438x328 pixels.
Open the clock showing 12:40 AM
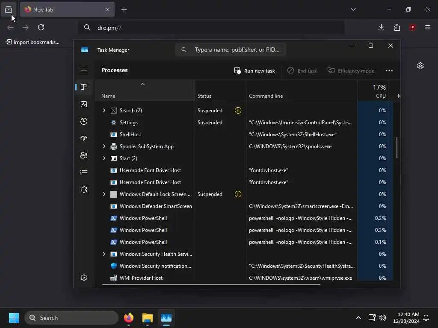(406, 318)
